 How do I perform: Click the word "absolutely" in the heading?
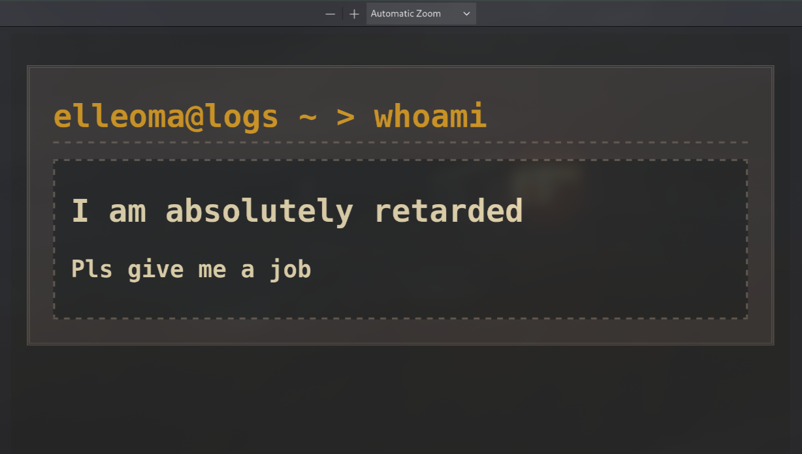click(x=259, y=211)
